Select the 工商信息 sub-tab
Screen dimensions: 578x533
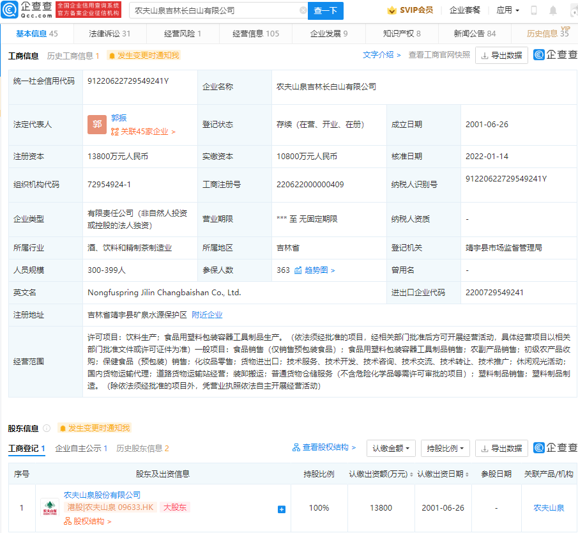click(x=23, y=56)
